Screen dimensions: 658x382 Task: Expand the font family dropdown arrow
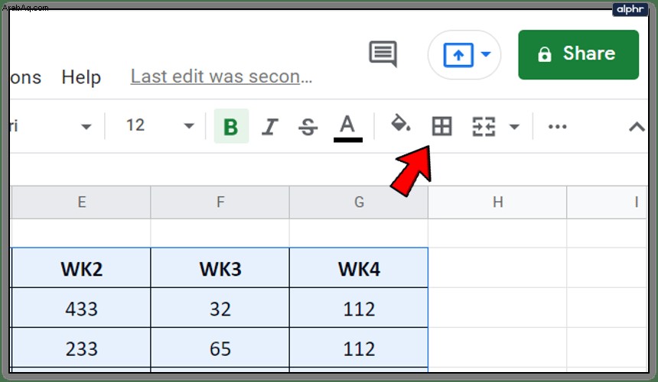click(86, 127)
